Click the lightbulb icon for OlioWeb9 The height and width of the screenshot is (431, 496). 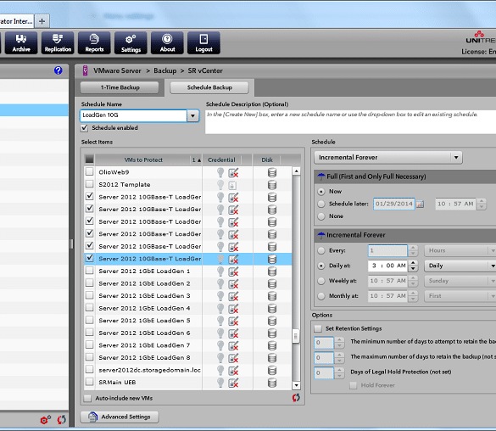[220, 172]
